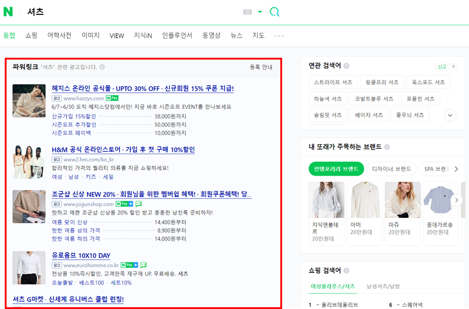Select the 지도 tab
469x309 pixels.
pos(258,36)
